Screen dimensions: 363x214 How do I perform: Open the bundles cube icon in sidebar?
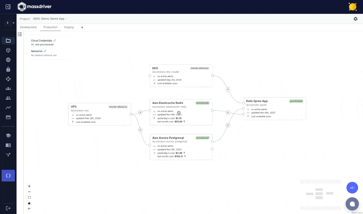(x=8, y=50)
